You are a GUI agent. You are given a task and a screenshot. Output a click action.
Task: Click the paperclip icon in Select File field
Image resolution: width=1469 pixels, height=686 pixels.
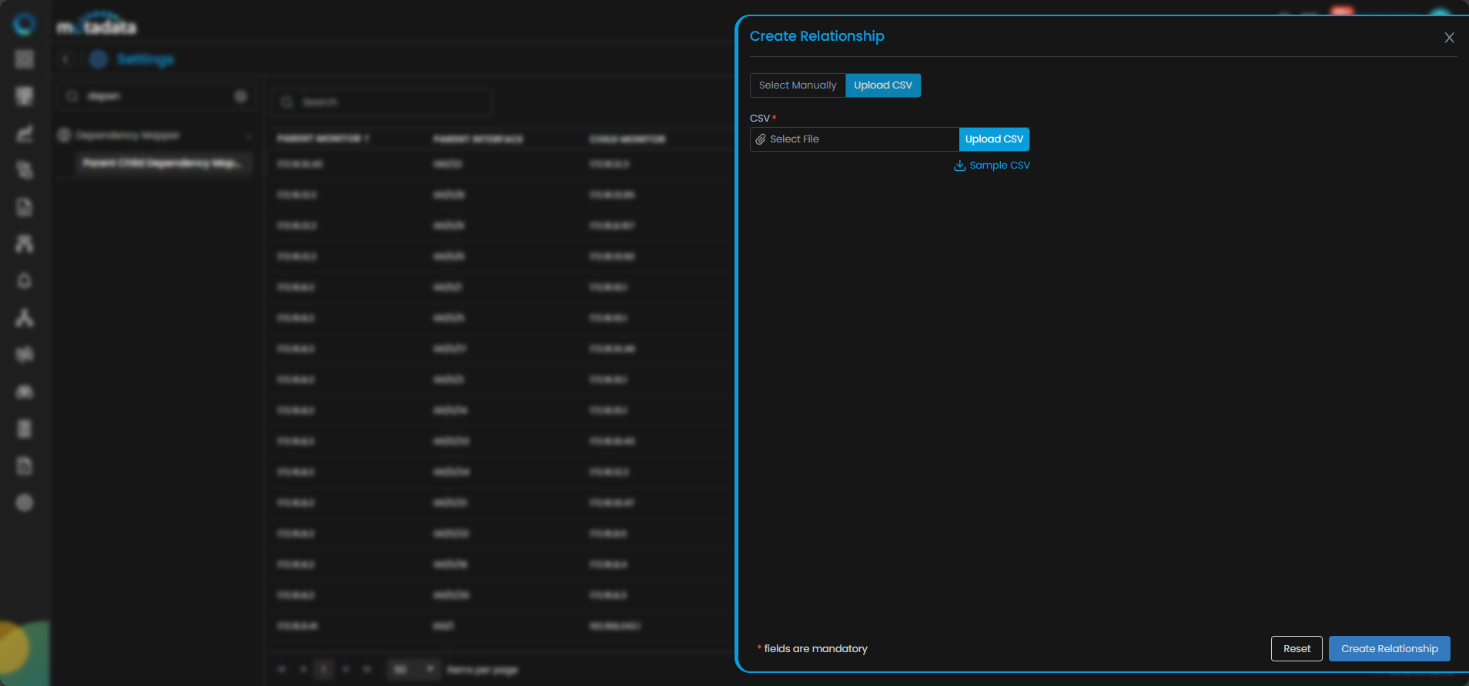[x=761, y=139]
